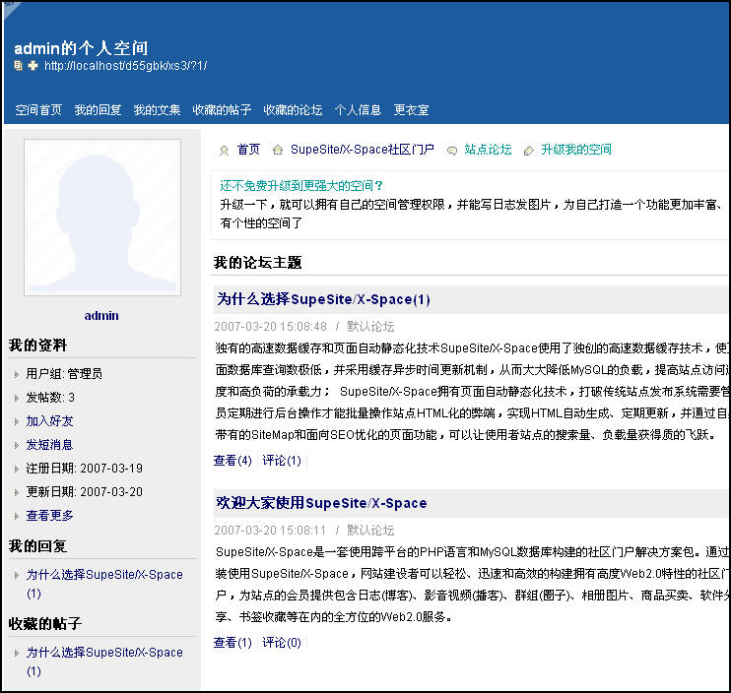Click the space URL http://localhost/d55gbk/xs3/?1/
This screenshot has width=731, height=693.
pyautogui.click(x=126, y=66)
